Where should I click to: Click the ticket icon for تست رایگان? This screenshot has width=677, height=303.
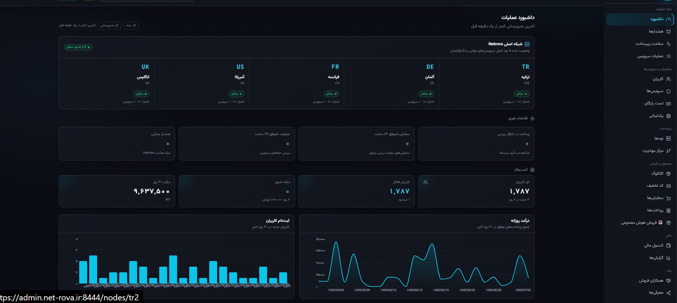(x=668, y=104)
